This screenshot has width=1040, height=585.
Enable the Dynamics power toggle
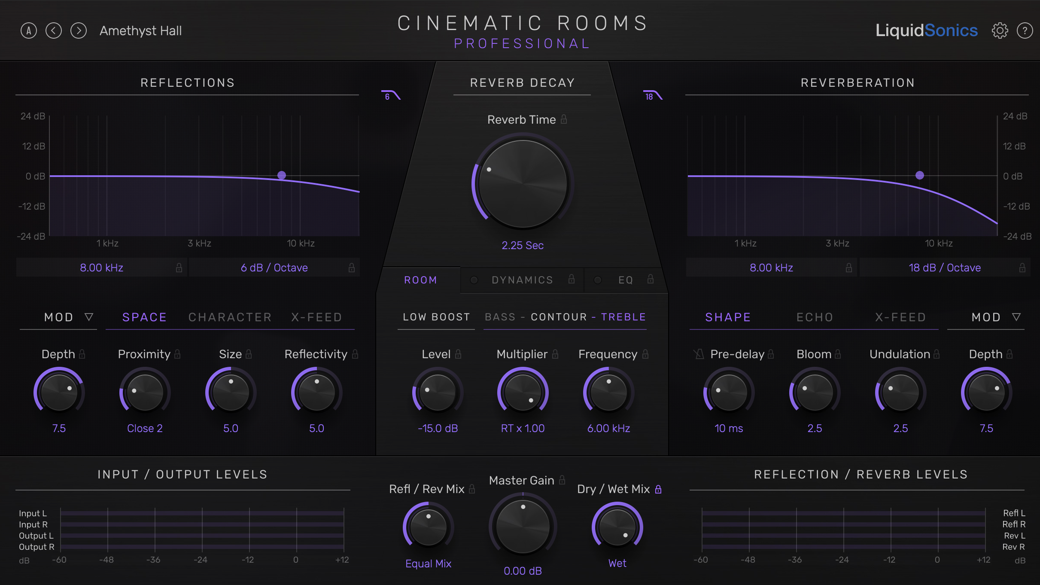click(474, 280)
